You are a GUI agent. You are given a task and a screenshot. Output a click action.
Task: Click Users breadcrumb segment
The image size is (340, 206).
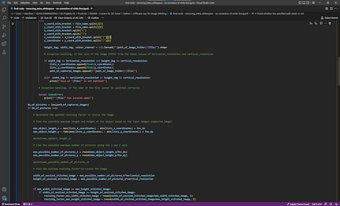click(18, 14)
